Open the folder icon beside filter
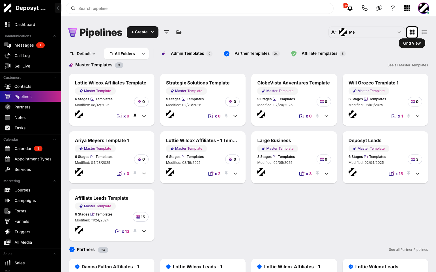Viewport: 436px width, 272px height. click(179, 32)
